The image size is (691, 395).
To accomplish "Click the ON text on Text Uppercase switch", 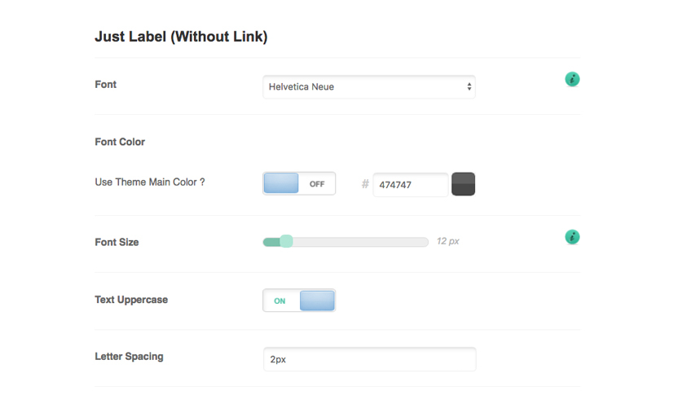I will pos(279,301).
